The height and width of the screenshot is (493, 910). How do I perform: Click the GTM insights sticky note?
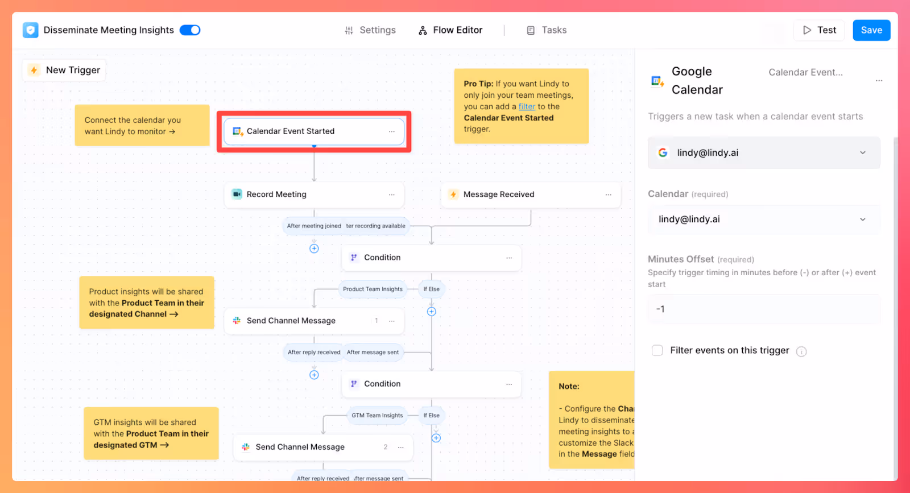pyautogui.click(x=151, y=433)
